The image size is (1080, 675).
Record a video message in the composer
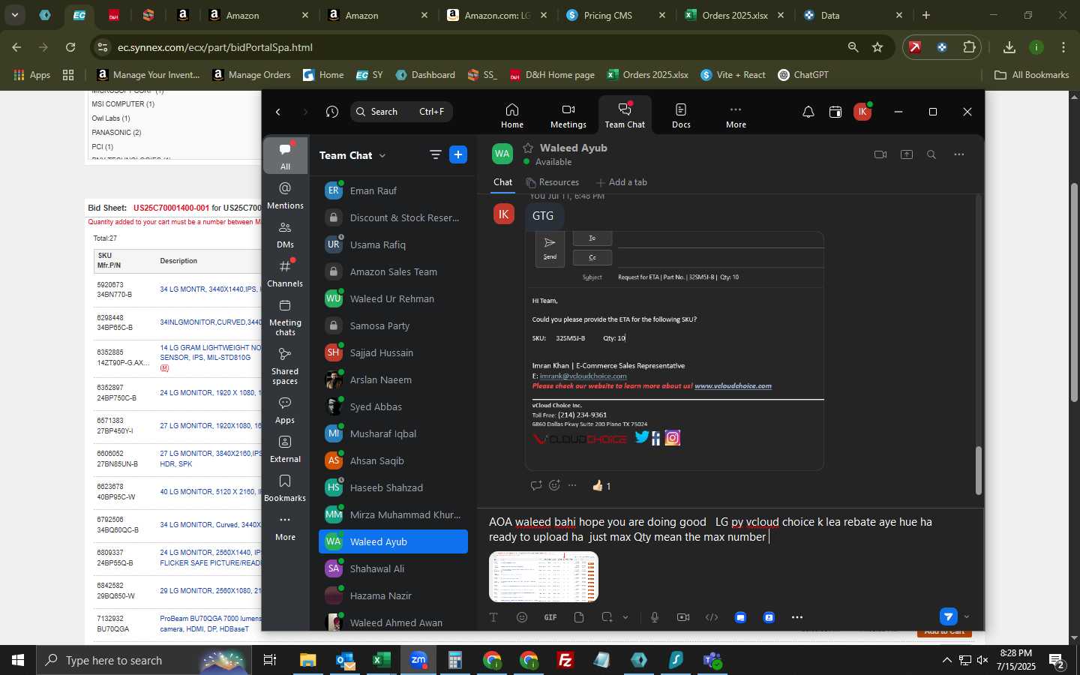point(683,617)
